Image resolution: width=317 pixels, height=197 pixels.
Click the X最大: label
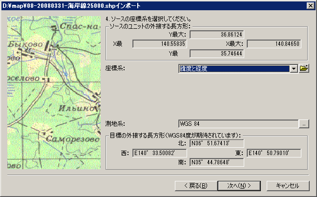234,44
